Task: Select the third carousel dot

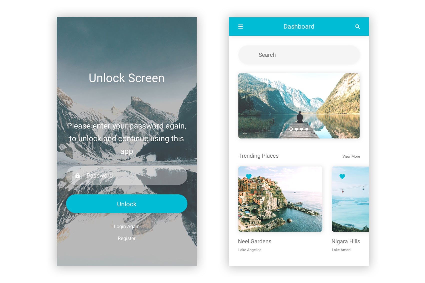Action: pos(301,129)
